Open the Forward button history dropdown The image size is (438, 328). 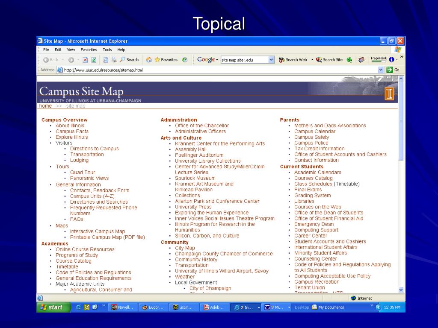coord(78,60)
